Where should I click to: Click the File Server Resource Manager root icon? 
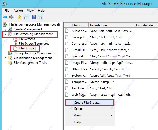[5, 24]
